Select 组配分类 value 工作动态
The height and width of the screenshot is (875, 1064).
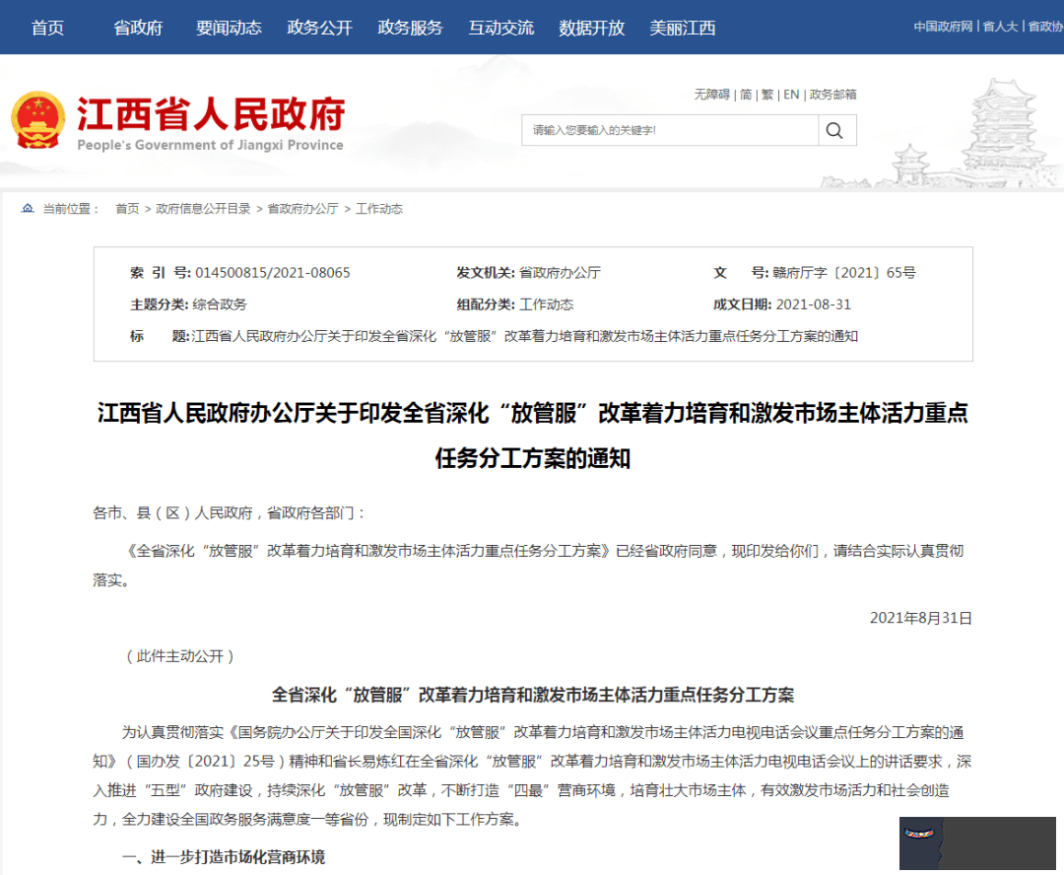click(546, 304)
